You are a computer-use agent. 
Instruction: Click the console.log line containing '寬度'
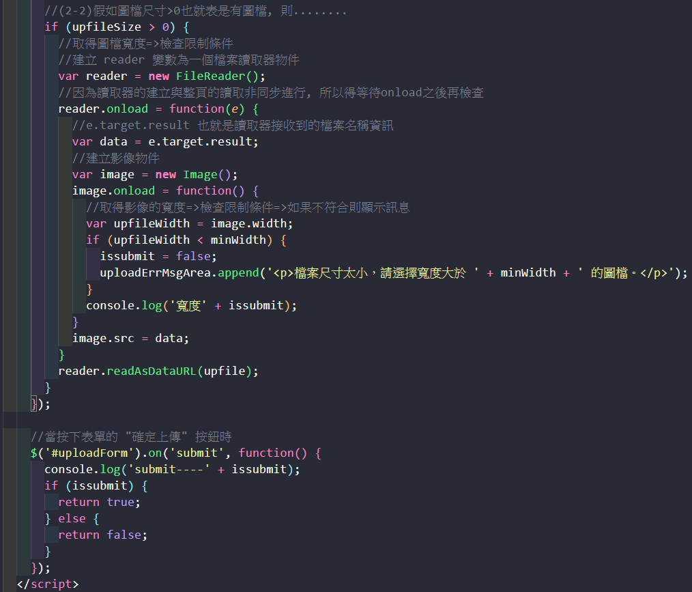[191, 305]
